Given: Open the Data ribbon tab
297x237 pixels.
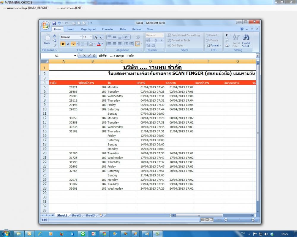Looking at the screenshot, I should point(123,29).
